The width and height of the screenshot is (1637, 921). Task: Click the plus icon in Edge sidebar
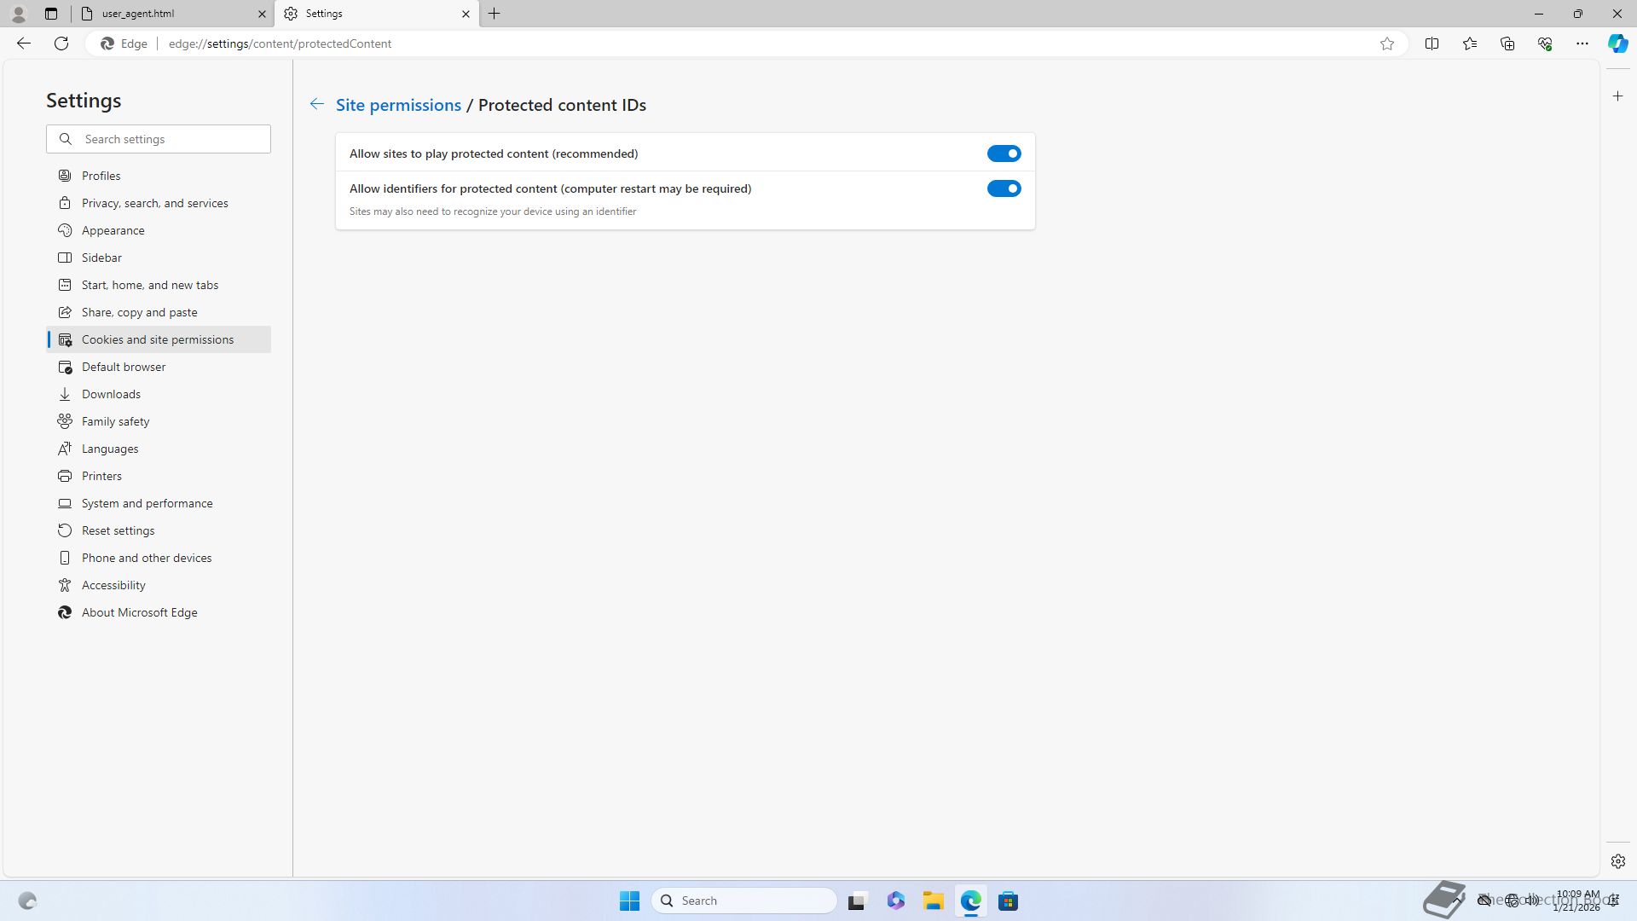(x=1617, y=96)
